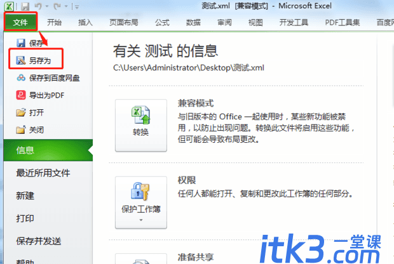Switch to the 审阅 ribbon tab
The image size is (394, 264).
224,23
